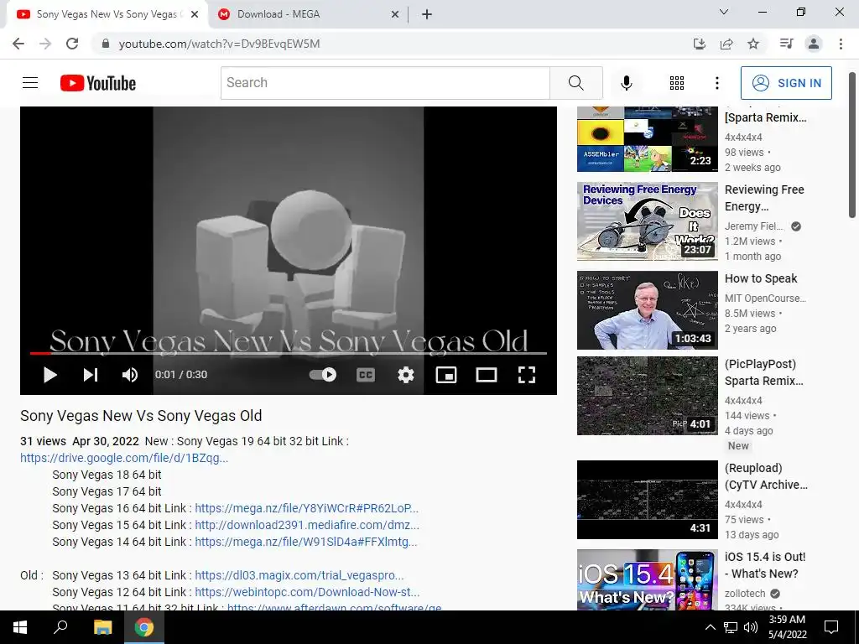Click the Jeremy Fiel... channel name
This screenshot has height=644, width=859.
pyautogui.click(x=754, y=226)
